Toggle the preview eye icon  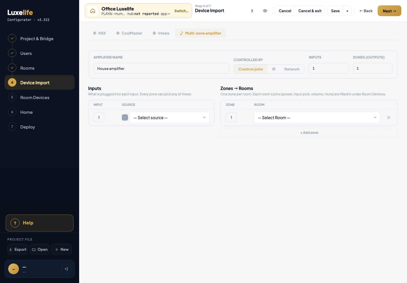coord(265,11)
